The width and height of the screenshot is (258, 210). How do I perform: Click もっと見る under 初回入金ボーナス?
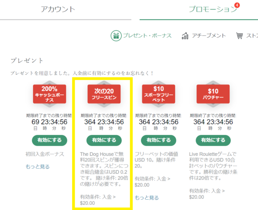pyautogui.click(x=37, y=167)
